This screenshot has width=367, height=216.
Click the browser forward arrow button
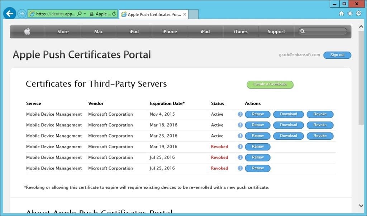pos(22,14)
